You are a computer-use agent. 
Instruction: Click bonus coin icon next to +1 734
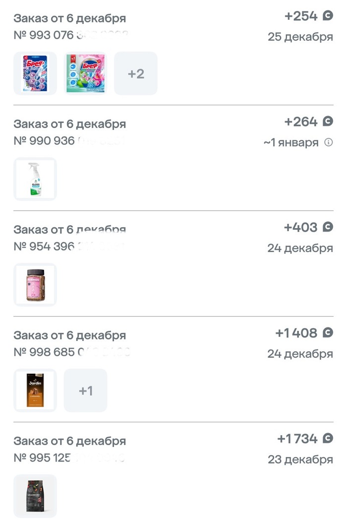[x=328, y=439]
